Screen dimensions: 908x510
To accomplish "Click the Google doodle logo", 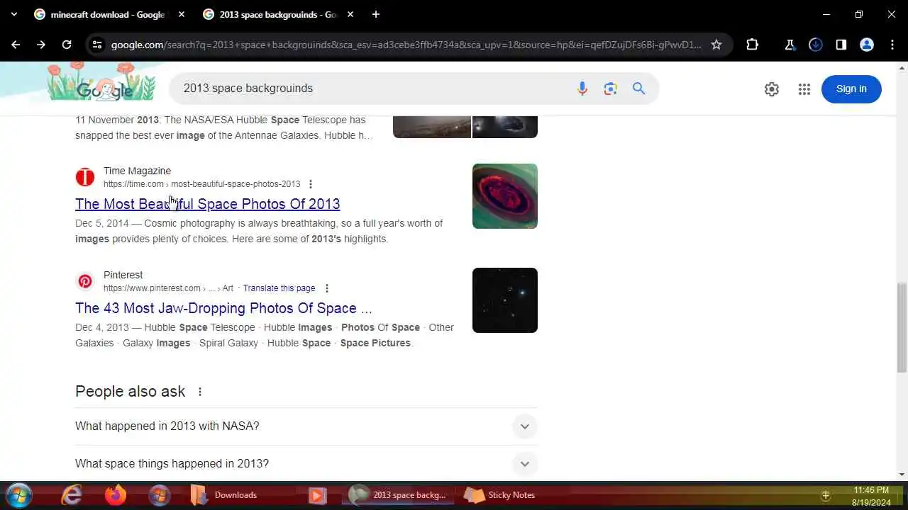I will pos(101,83).
